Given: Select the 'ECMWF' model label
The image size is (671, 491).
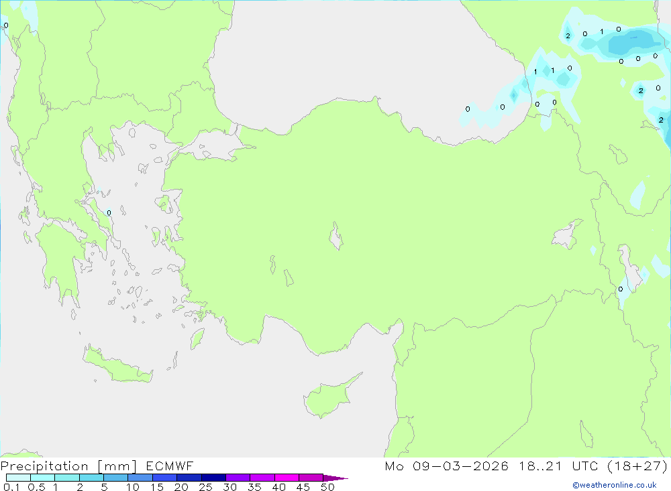Looking at the screenshot, I should (170, 466).
